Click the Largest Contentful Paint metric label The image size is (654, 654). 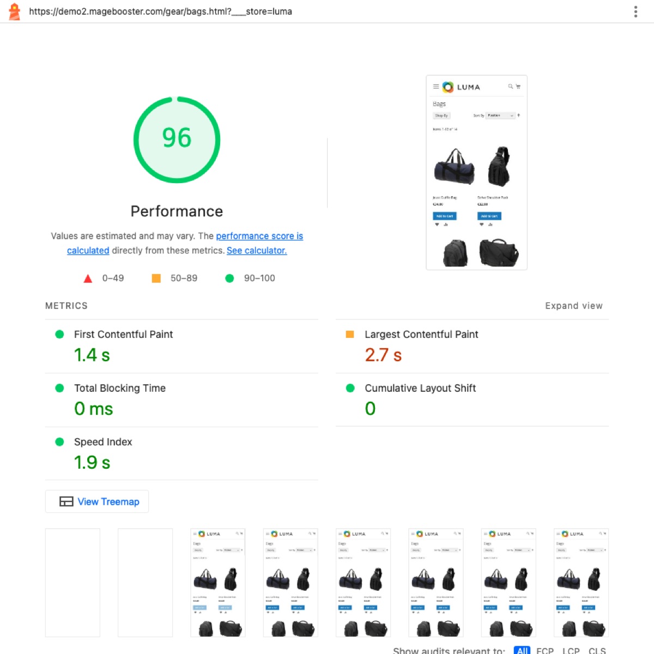421,335
